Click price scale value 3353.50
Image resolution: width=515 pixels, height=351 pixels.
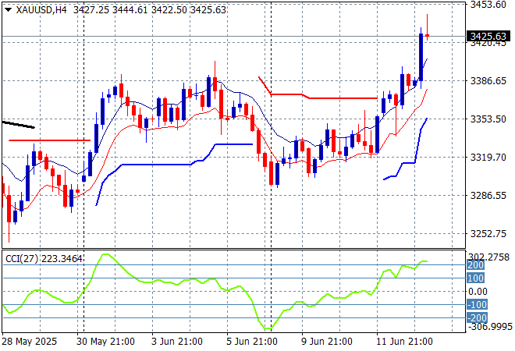(x=488, y=119)
